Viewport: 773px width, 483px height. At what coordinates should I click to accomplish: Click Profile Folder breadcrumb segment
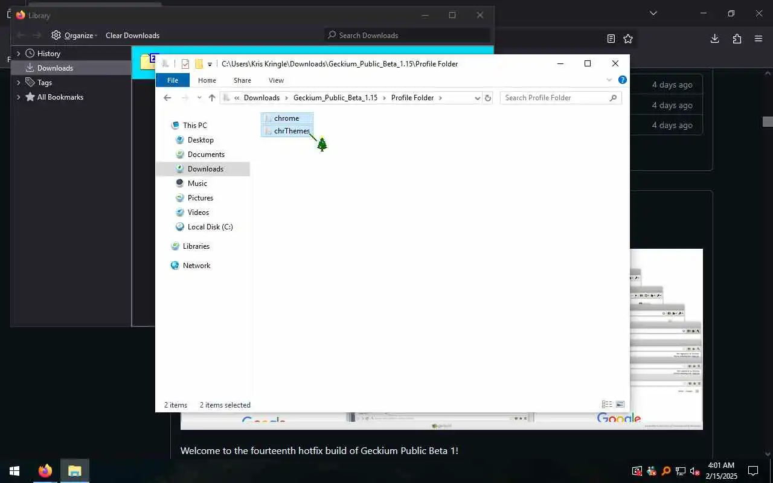tap(412, 98)
